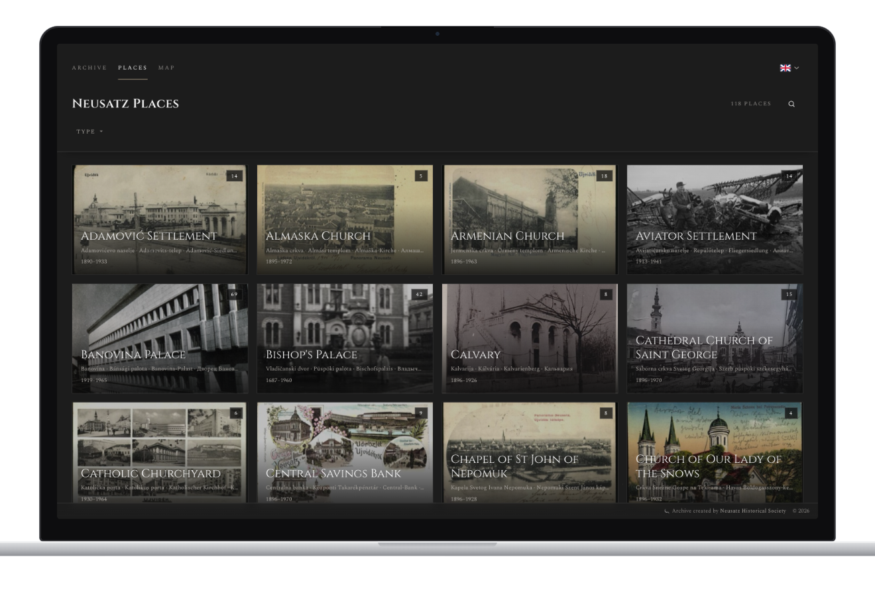
Task: Select the Aviator Settlement card
Action: (715, 219)
